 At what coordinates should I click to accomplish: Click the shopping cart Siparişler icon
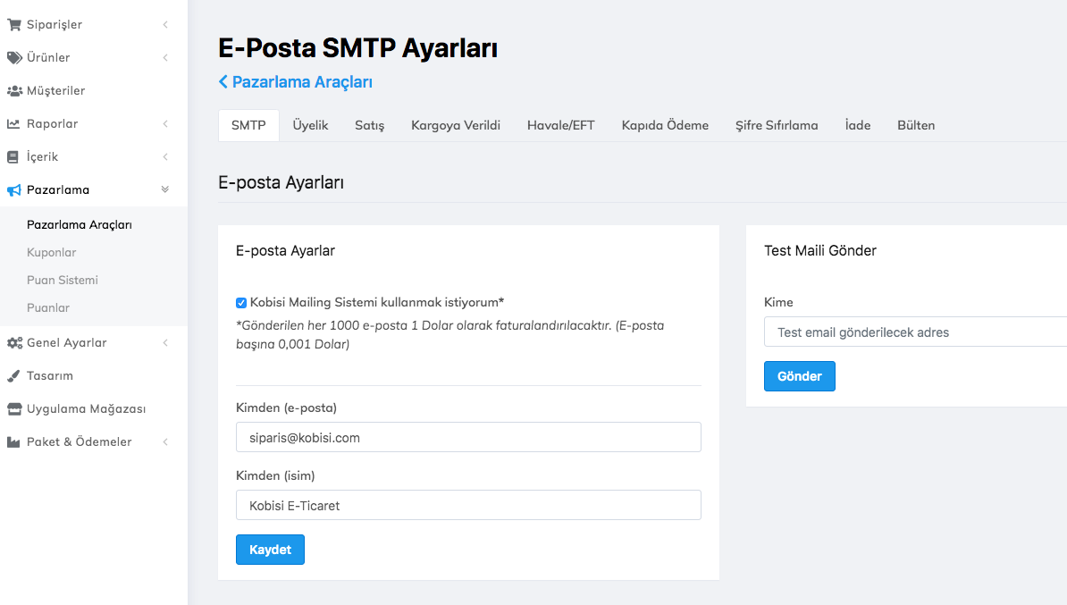pyautogui.click(x=13, y=25)
